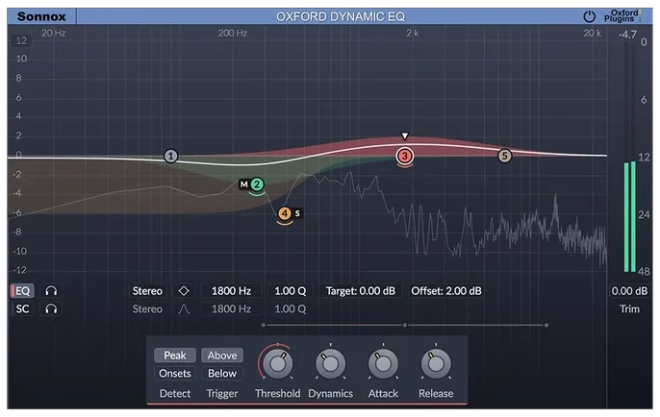Listen to sidechain with SC headphone icon
Screen dimensions: 660x417
click(51, 309)
